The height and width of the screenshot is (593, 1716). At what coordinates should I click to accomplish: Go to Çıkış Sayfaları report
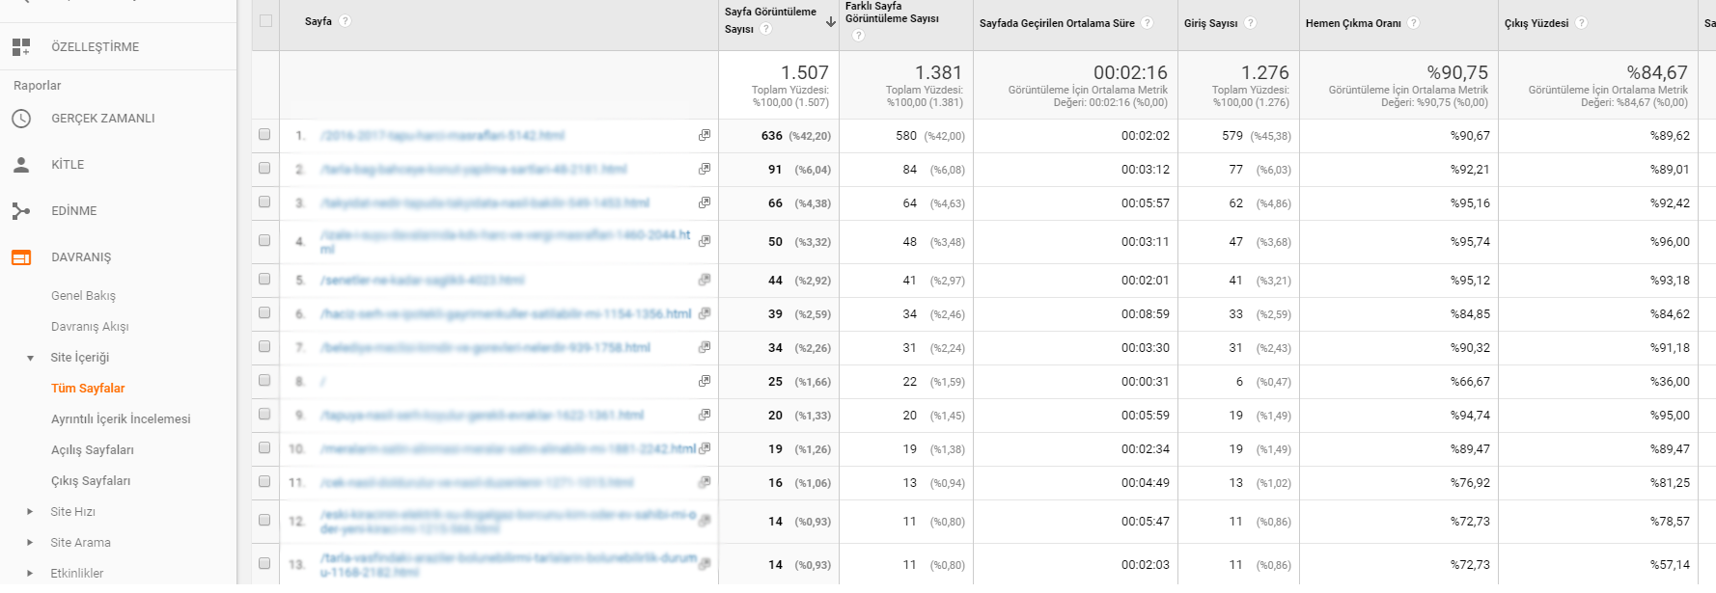tap(91, 481)
